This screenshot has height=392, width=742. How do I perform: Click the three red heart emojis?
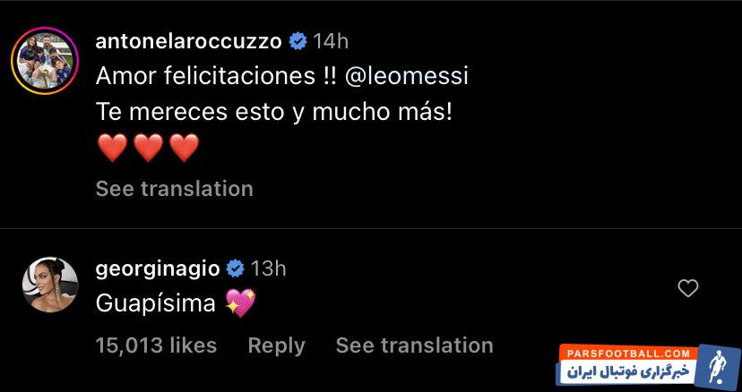[x=148, y=149]
